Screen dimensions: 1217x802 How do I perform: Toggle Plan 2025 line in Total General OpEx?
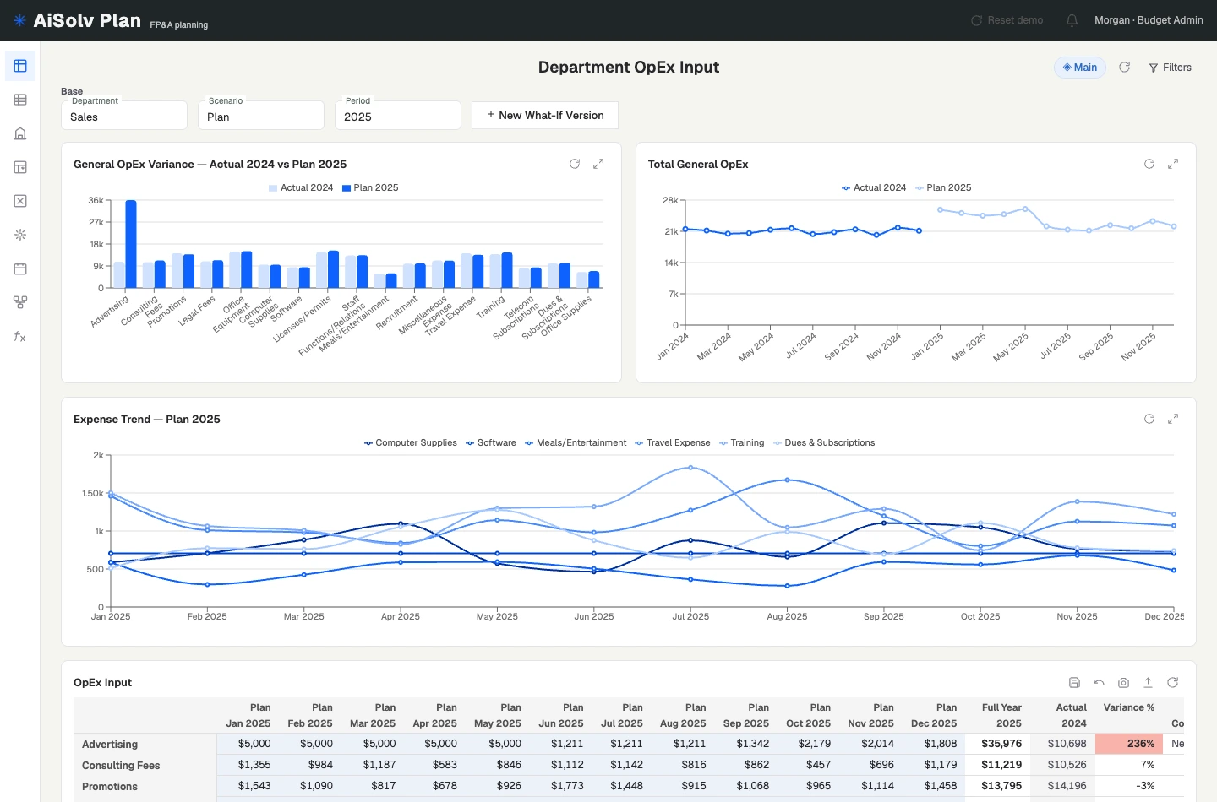(x=943, y=187)
